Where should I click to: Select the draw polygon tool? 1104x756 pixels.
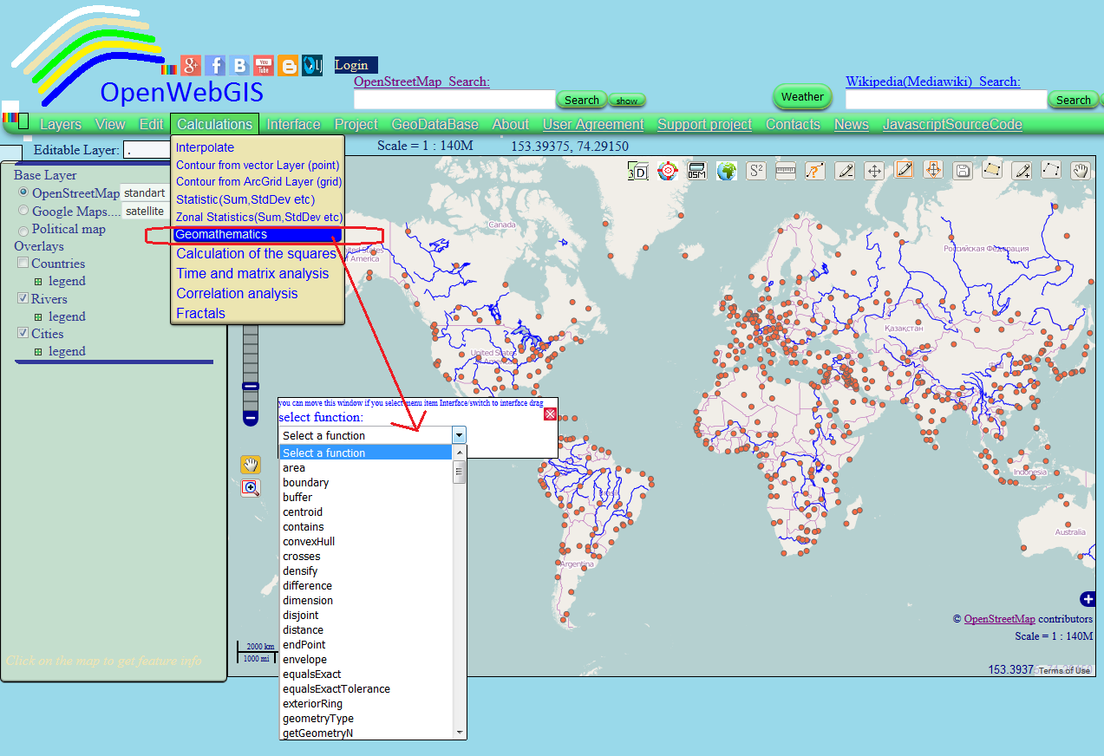(992, 171)
